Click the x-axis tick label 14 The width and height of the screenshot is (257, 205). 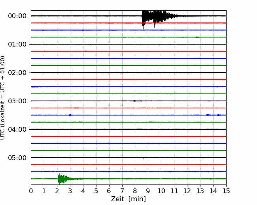[213, 191]
